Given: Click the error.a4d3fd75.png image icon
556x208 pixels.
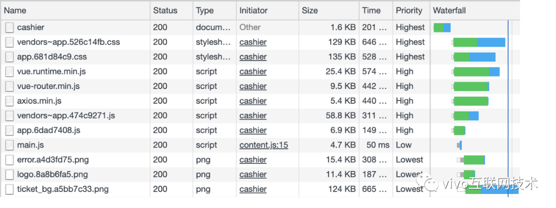Looking at the screenshot, I should coord(9,160).
